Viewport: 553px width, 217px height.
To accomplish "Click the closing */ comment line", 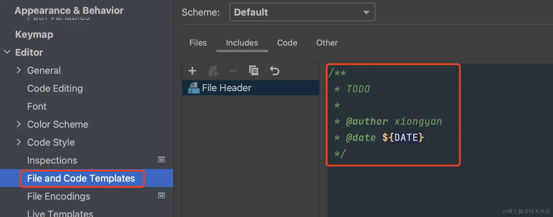I will pyautogui.click(x=340, y=154).
